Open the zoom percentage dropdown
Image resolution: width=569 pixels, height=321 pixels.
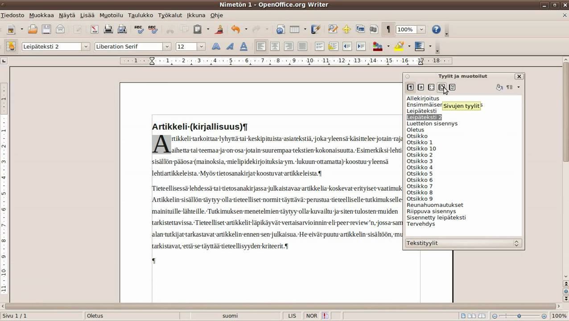pos(421,29)
